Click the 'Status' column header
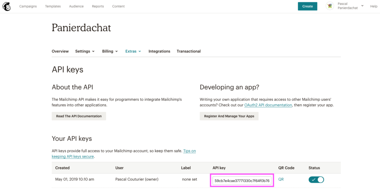The image size is (380, 192). (314, 168)
